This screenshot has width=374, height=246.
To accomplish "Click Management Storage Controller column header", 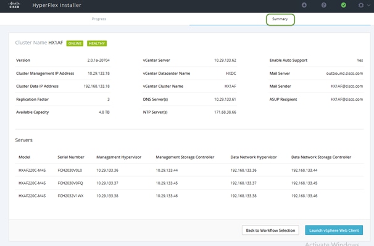I will [x=185, y=157].
